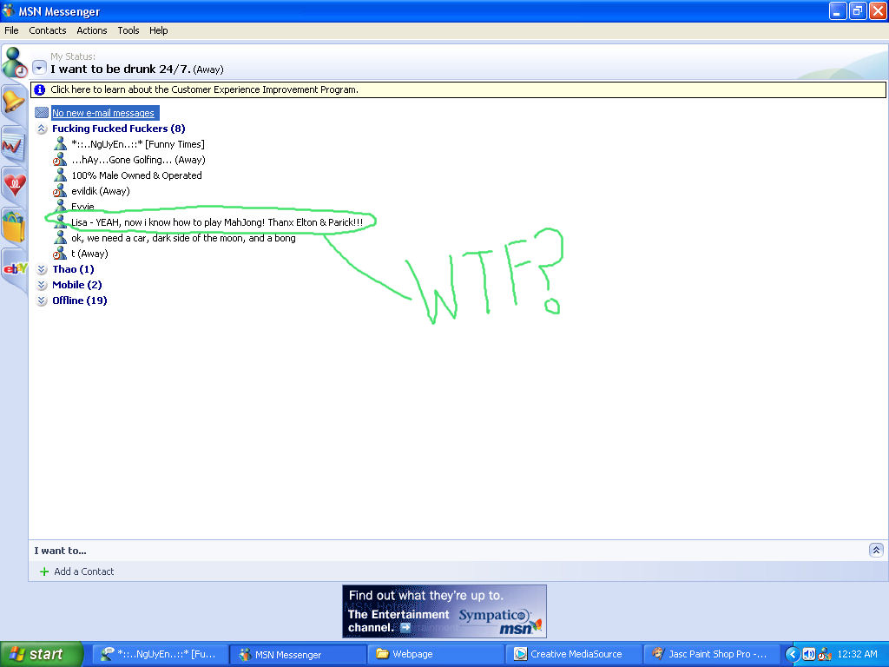Screen dimensions: 889x667
Task: Click the green plus Add Contact icon
Action: [44, 571]
